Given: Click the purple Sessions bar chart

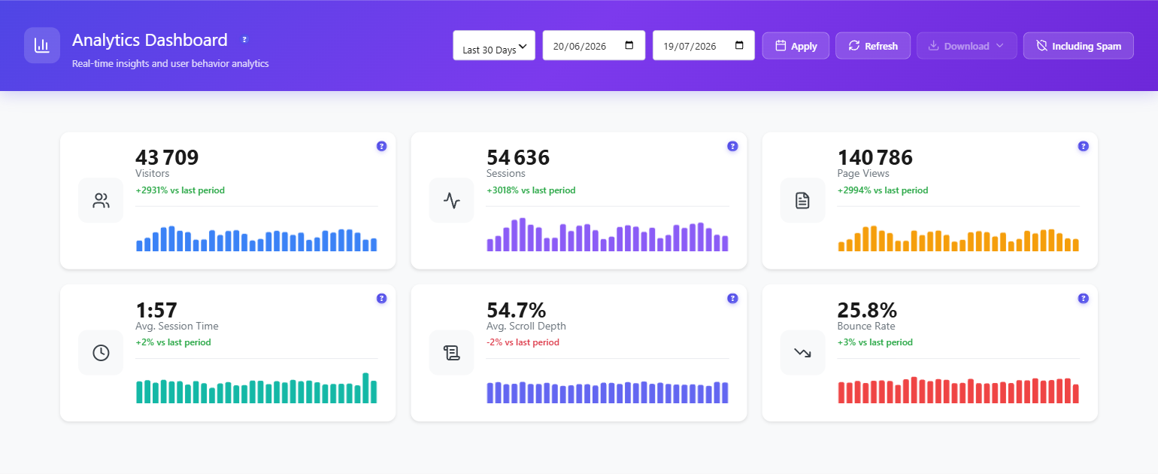Looking at the screenshot, I should coord(608,235).
